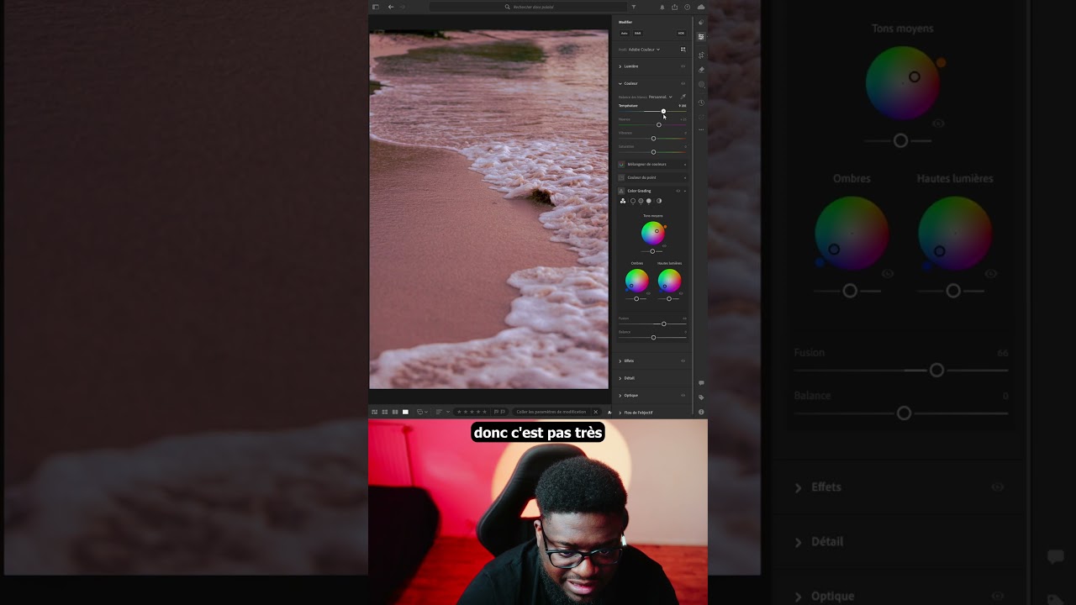
Task: Click the Vibrance slider handle
Action: pos(653,138)
